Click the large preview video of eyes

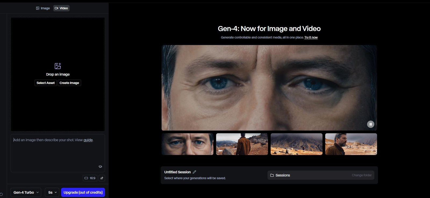(x=269, y=88)
